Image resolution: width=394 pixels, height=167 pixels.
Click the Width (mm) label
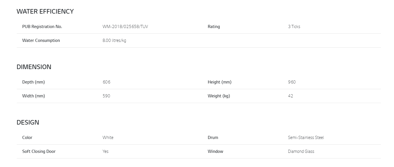tap(33, 96)
